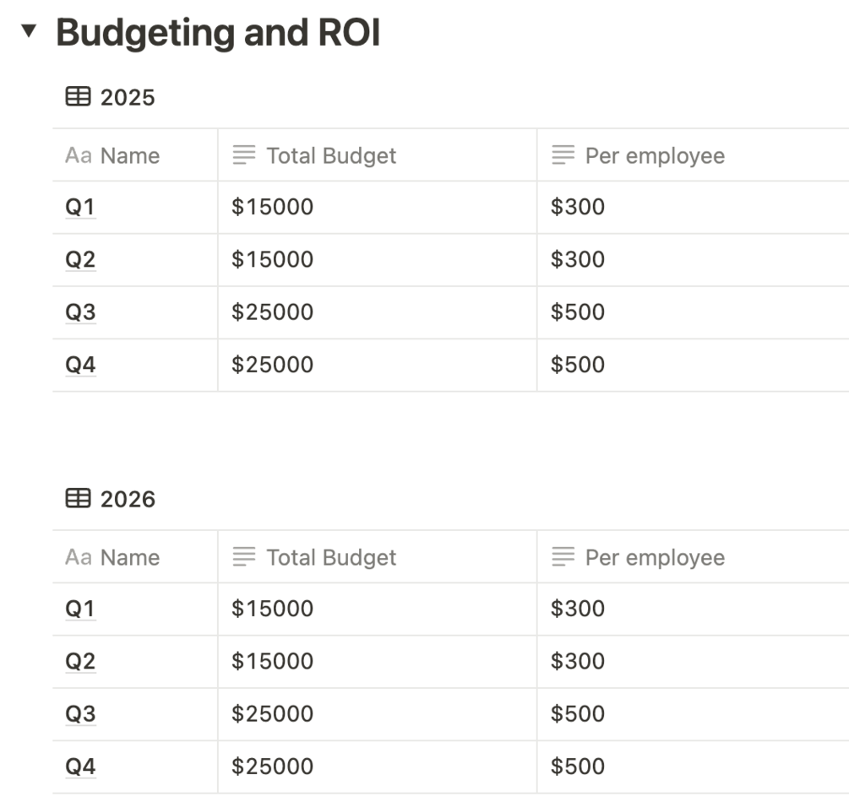Click the Total Budget text icon in the 2025 table
The image size is (849, 802).
pyautogui.click(x=244, y=155)
